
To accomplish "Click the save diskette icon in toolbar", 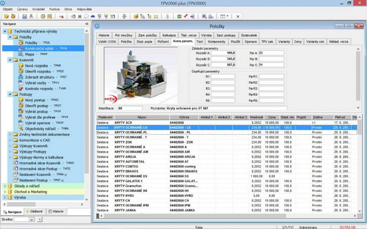I will [24, 16].
